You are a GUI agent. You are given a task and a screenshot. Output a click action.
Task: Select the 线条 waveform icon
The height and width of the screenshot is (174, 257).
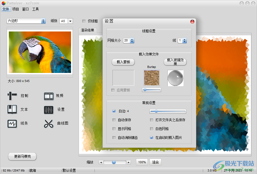coord(12,123)
